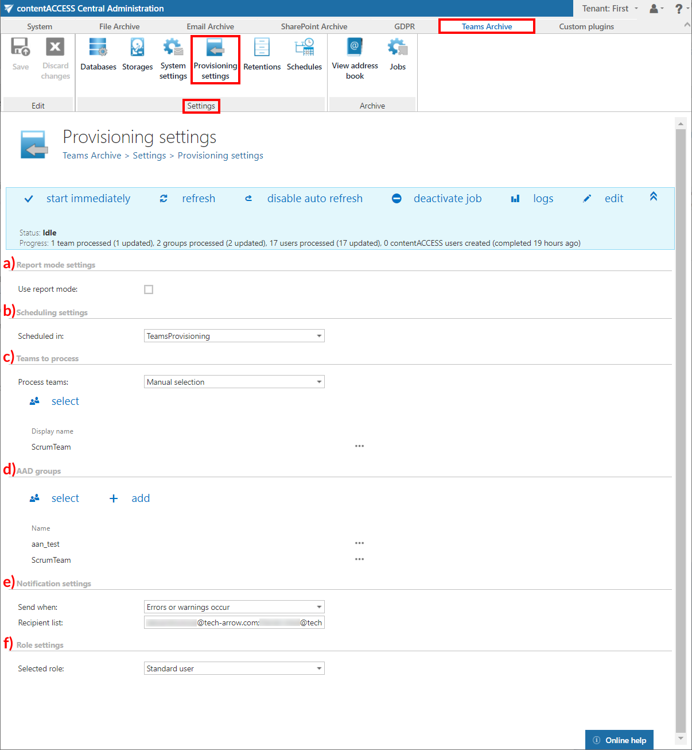Open the Selected role dropdown
692x750 pixels.
[x=234, y=668]
